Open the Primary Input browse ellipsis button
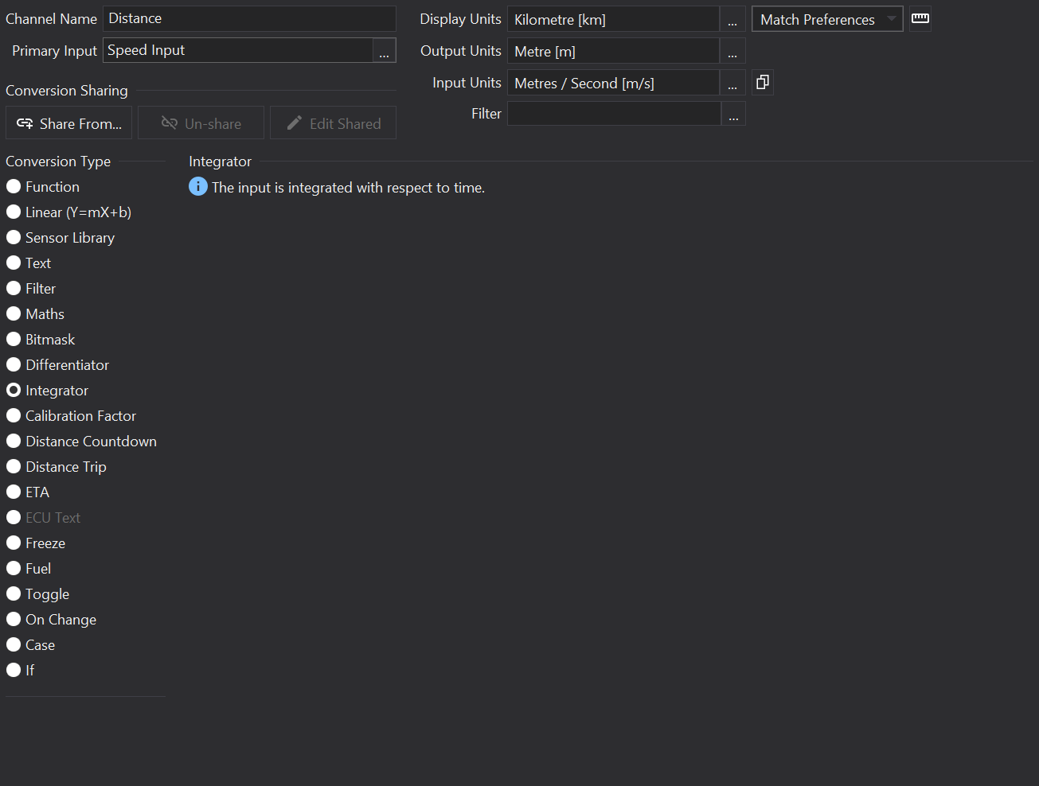This screenshot has width=1039, height=786. point(384,51)
